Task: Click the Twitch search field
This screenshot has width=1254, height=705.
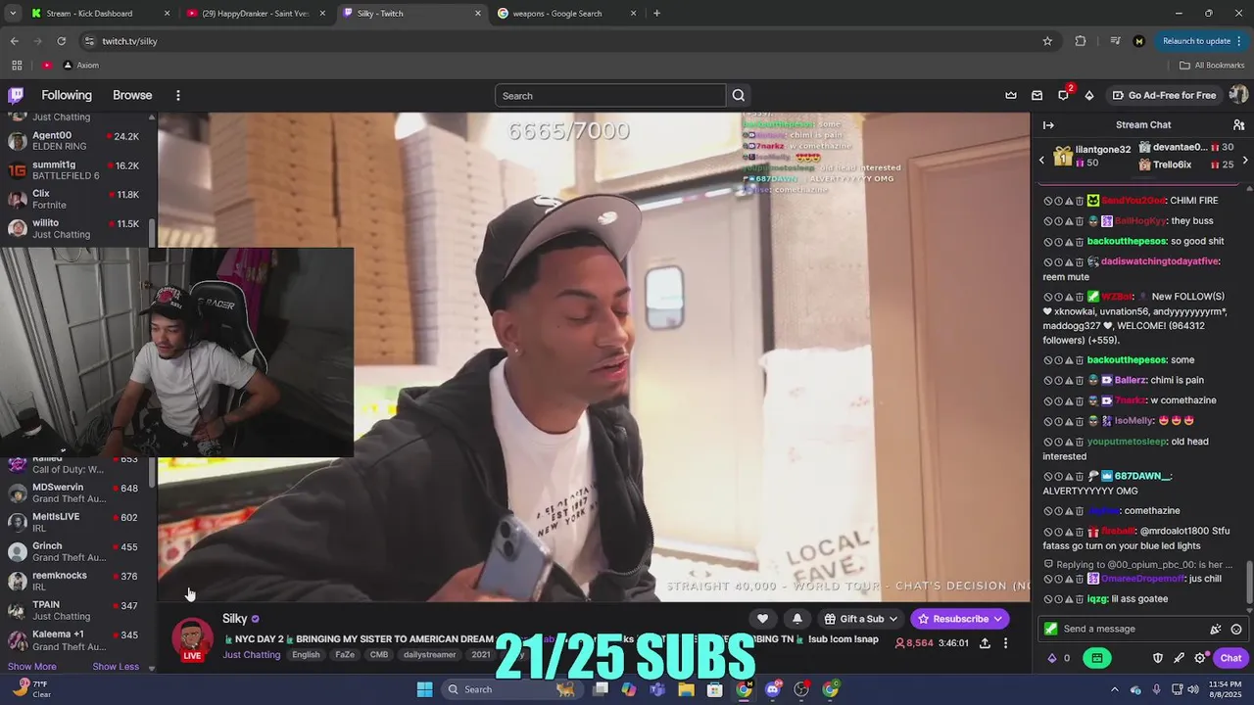Action: pyautogui.click(x=610, y=95)
